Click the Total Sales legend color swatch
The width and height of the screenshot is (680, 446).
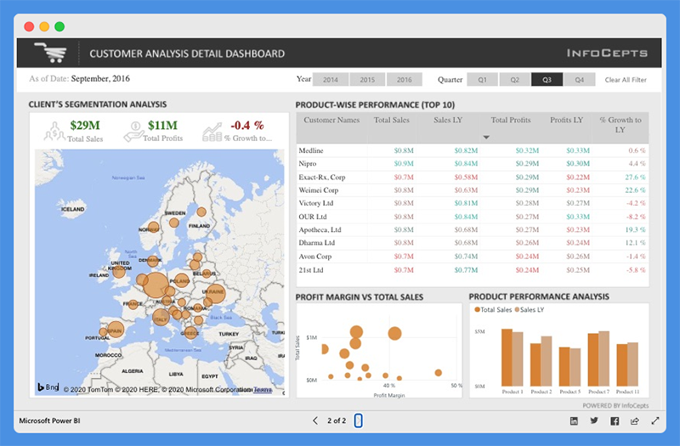click(x=478, y=310)
